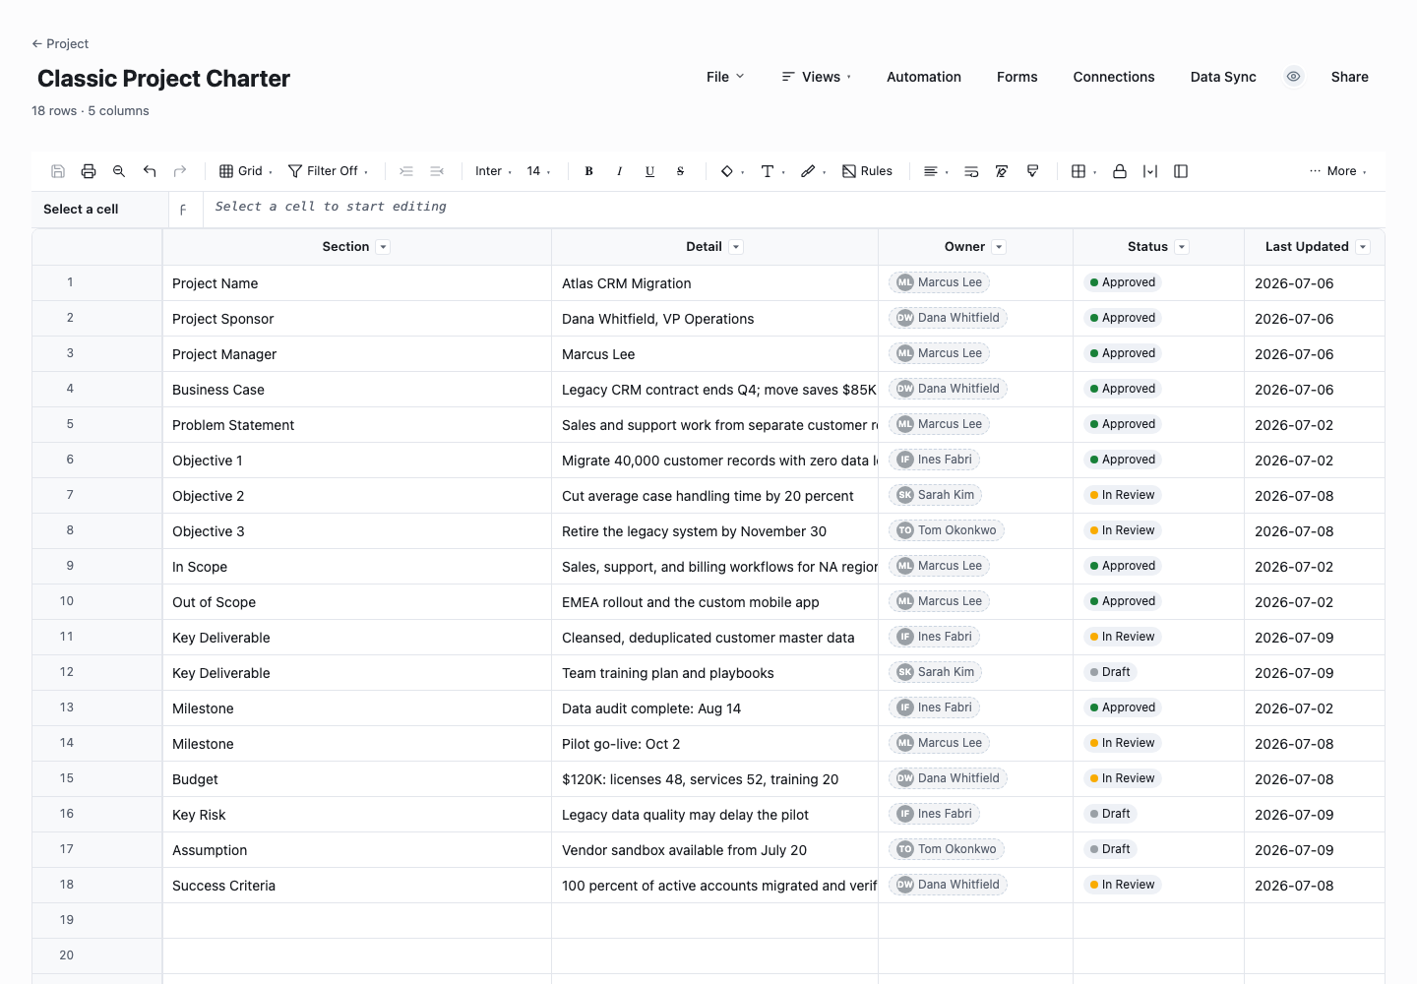Click the clear formatting icon

[x=1002, y=171]
